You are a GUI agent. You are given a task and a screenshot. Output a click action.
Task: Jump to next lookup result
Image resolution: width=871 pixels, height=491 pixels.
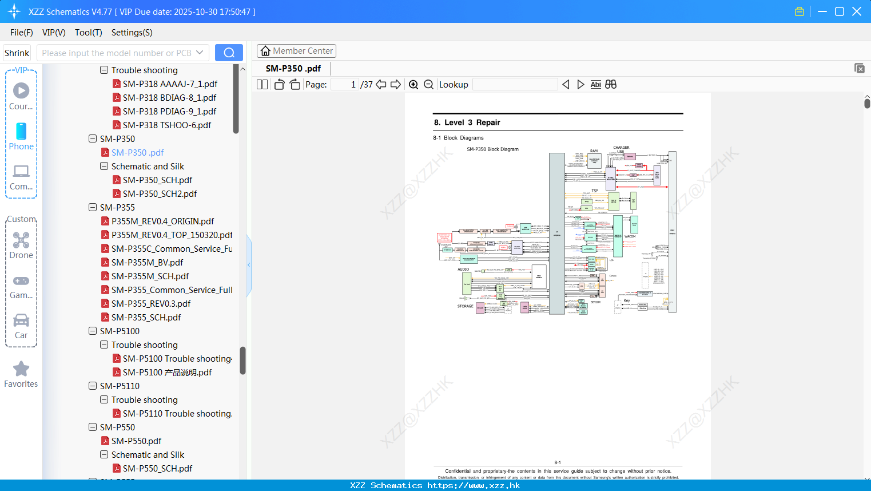(x=580, y=85)
